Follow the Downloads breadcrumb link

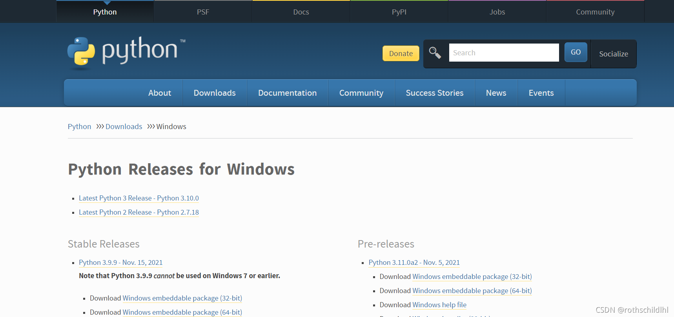[x=124, y=126]
